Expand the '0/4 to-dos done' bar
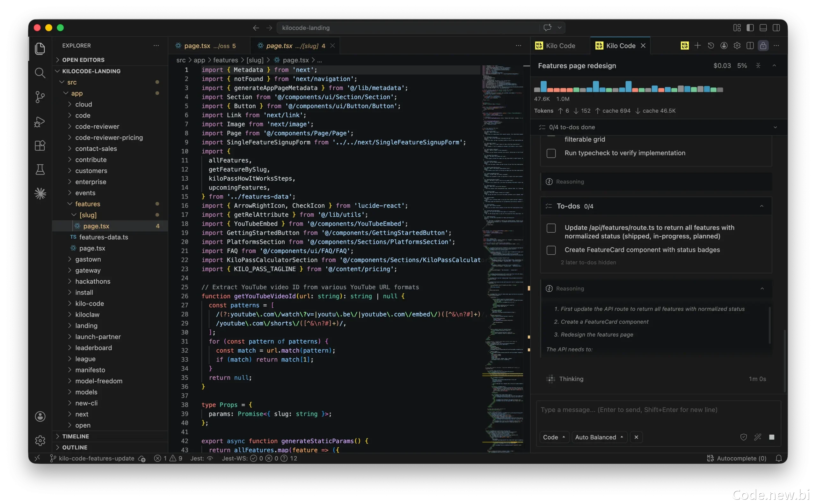 point(658,127)
